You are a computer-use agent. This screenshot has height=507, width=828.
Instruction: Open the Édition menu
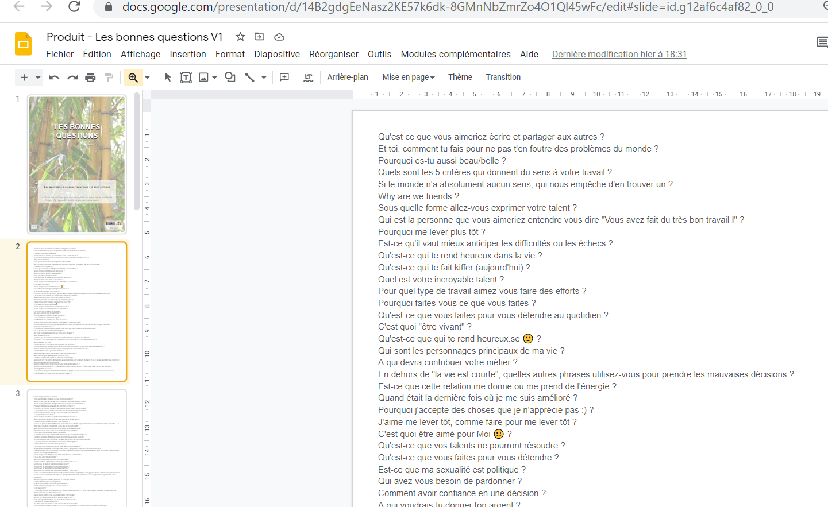tap(97, 54)
